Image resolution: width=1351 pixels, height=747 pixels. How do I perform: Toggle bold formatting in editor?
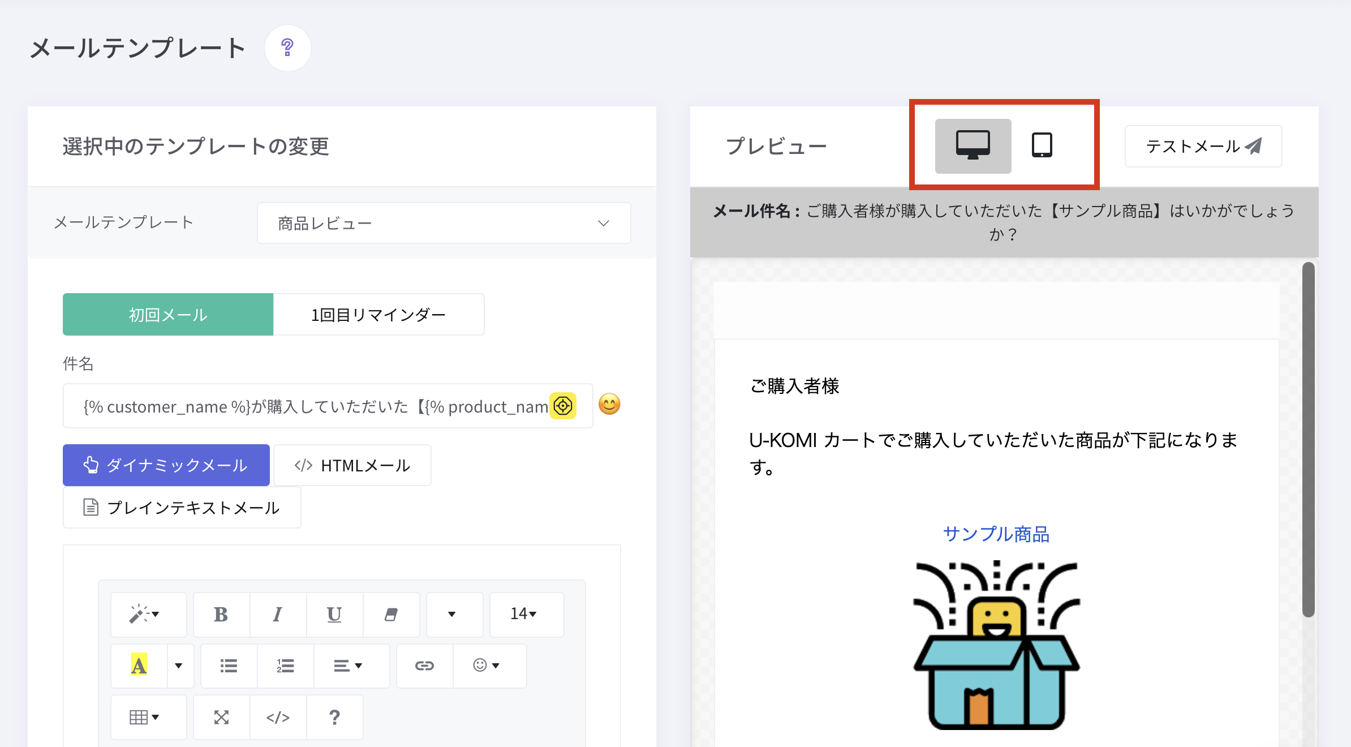(221, 615)
